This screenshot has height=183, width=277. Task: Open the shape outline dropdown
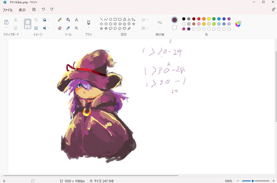point(145,20)
